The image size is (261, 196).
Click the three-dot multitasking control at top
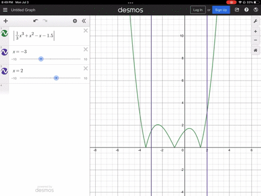(x=130, y=3)
